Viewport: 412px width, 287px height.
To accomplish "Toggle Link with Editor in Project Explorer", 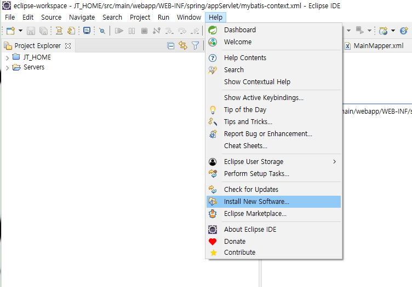I will click(183, 45).
